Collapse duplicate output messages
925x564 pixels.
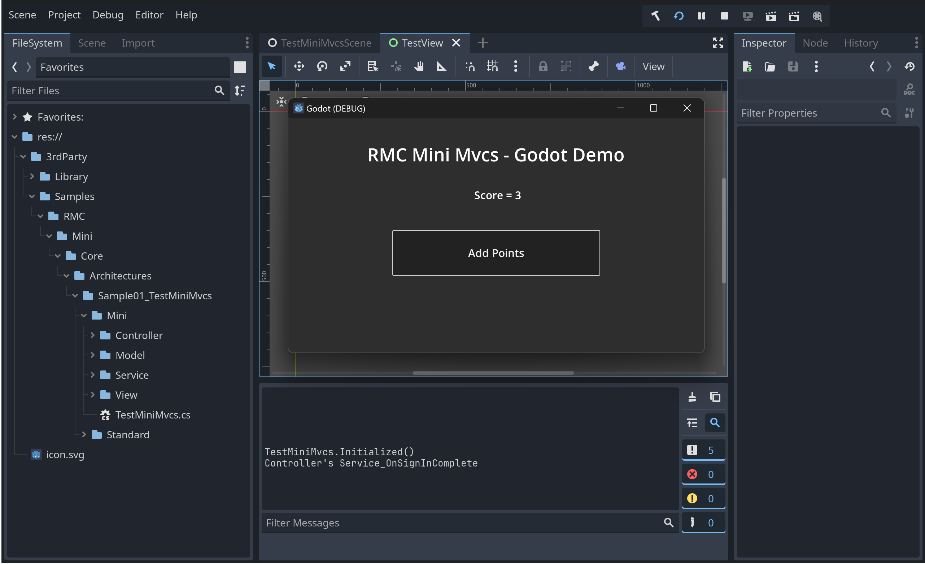point(692,423)
